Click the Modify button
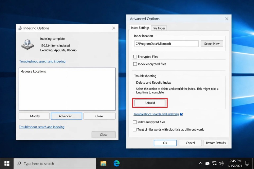Viewport: 254px width, 169px height. (x=34, y=116)
